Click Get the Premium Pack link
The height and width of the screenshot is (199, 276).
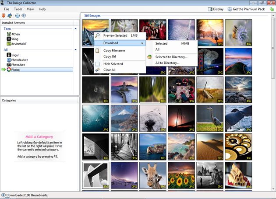coord(249,9)
